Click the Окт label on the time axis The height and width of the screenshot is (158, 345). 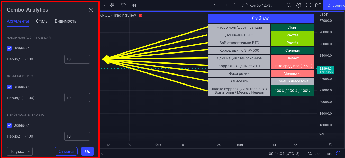point(158,145)
